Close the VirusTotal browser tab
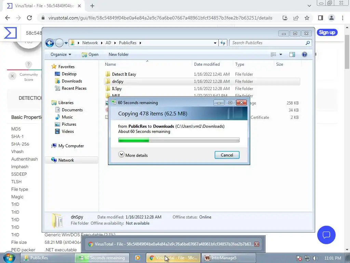This screenshot has height=263, width=350. click(79, 6)
